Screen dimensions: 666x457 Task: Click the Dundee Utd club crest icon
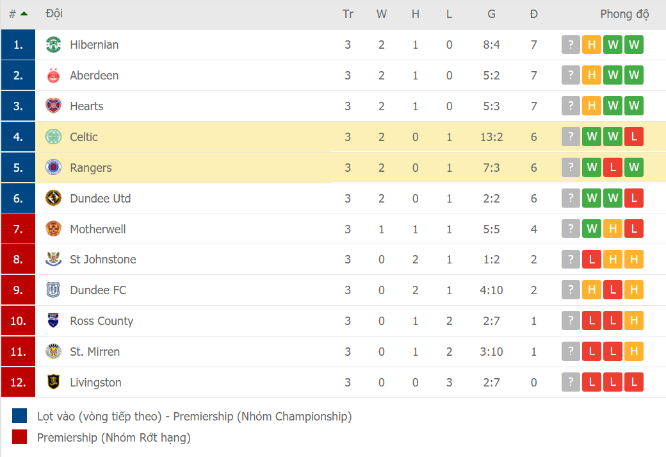click(53, 199)
